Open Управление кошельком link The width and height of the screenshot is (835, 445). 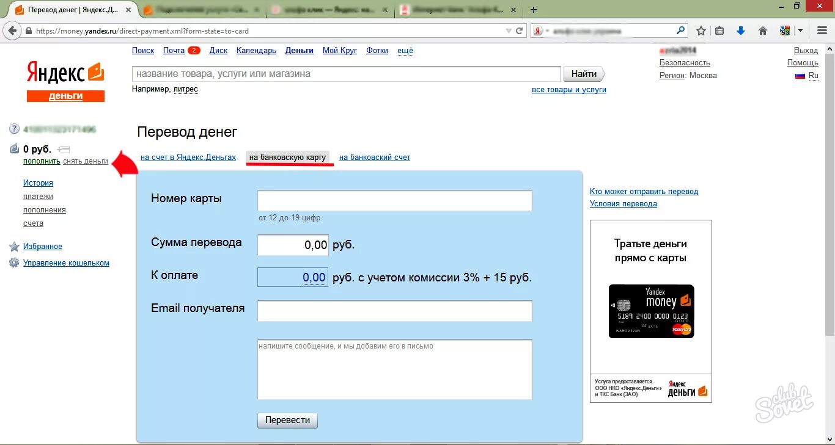tap(66, 263)
